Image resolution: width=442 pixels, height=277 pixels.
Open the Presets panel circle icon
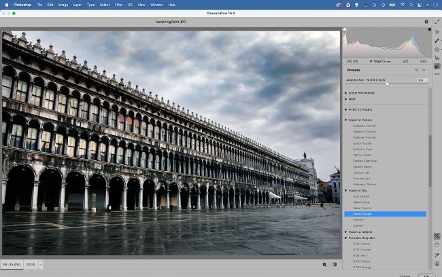point(437,67)
